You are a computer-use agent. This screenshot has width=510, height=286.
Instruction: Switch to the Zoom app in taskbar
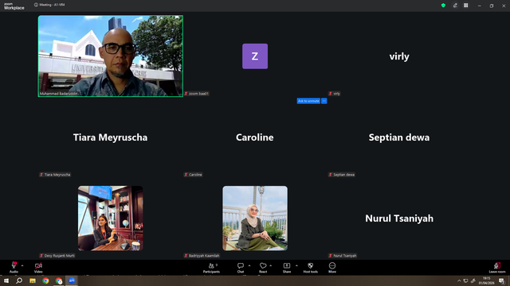pos(72,280)
